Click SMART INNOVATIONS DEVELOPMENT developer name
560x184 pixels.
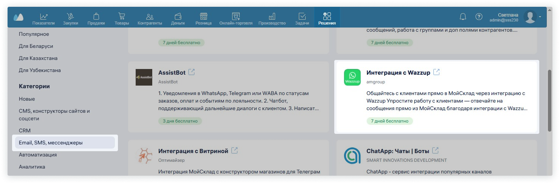point(407,160)
